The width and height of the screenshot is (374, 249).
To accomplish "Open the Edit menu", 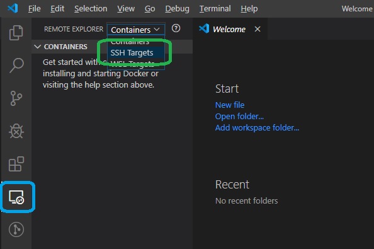I will coord(57,9).
